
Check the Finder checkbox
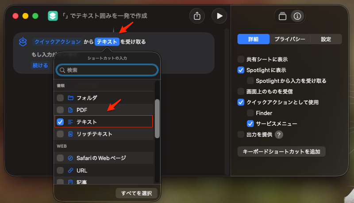pyautogui.click(x=250, y=113)
